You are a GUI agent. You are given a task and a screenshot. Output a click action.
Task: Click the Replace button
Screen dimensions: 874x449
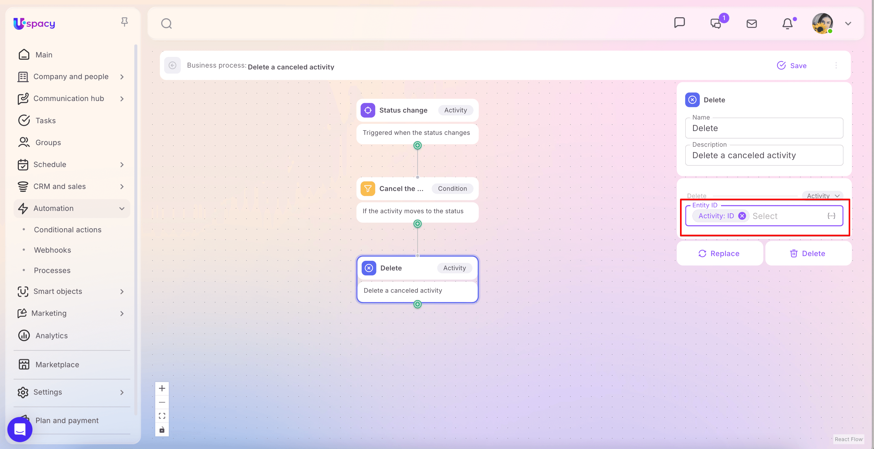coord(719,253)
